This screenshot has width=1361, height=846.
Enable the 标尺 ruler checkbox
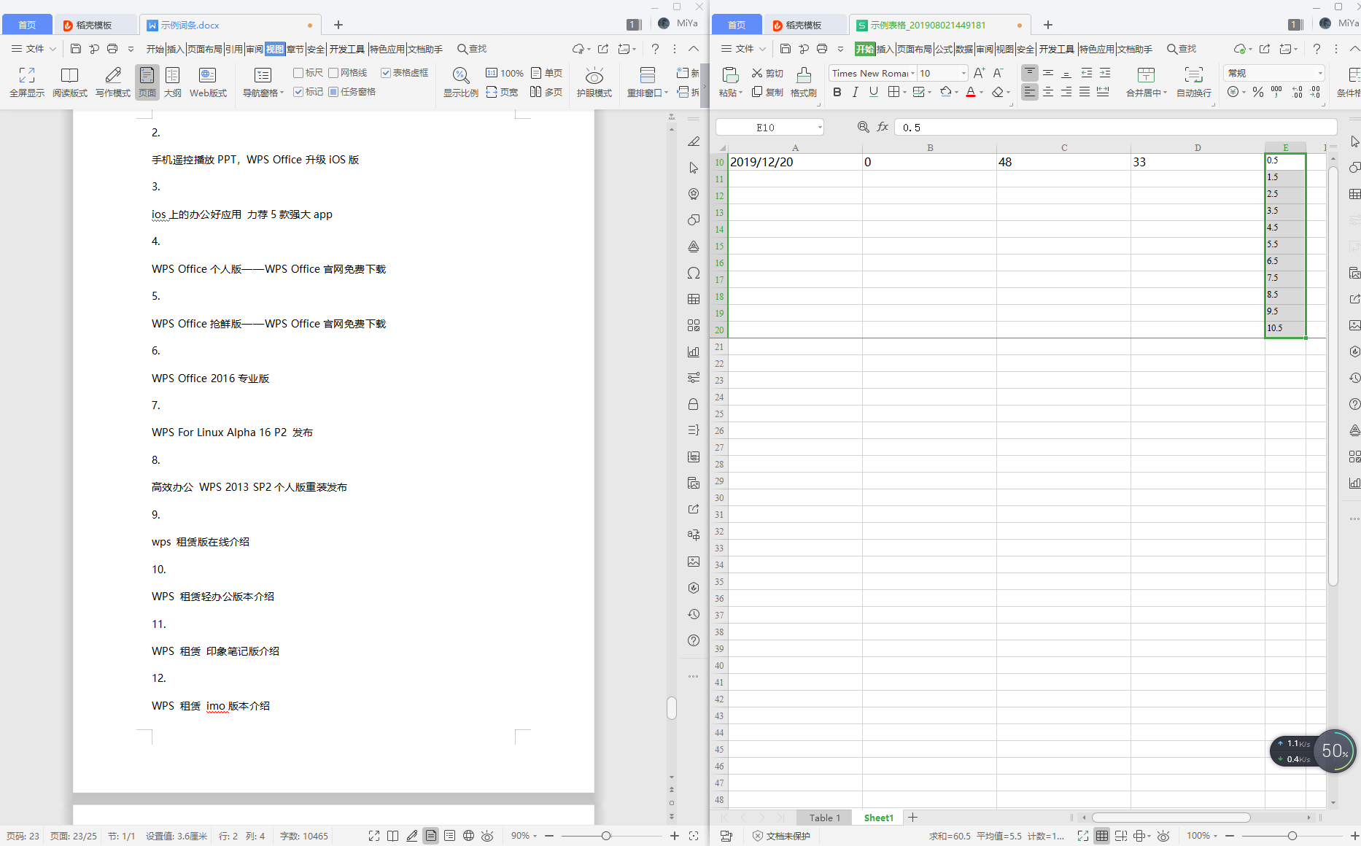coord(309,73)
